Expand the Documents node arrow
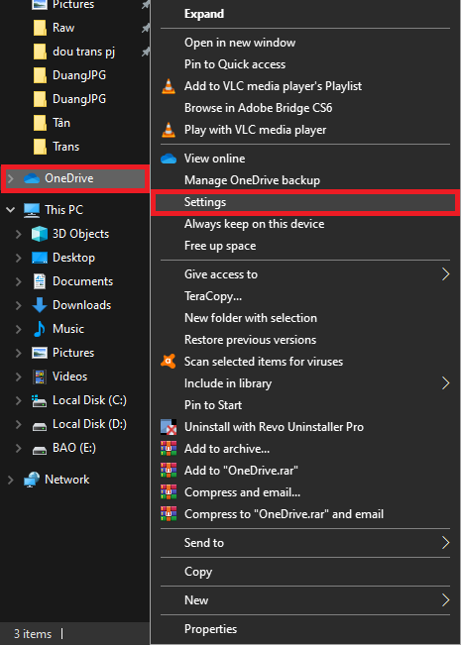 point(19,281)
